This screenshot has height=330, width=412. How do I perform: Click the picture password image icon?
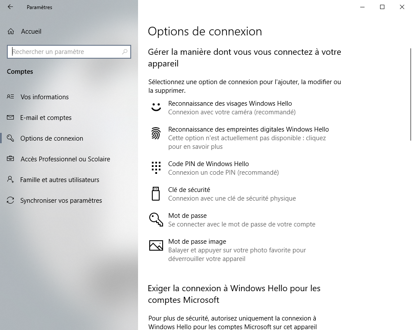point(156,245)
